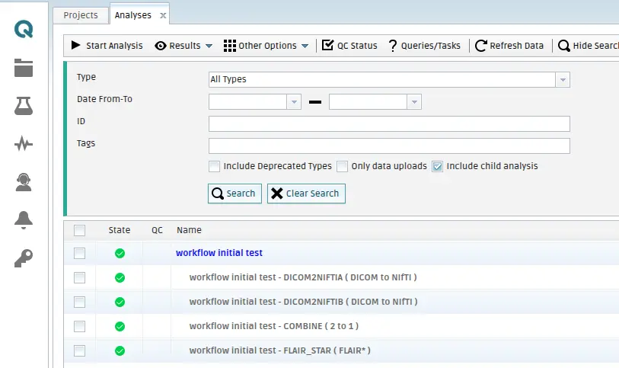Click the All Types field

(x=381, y=79)
